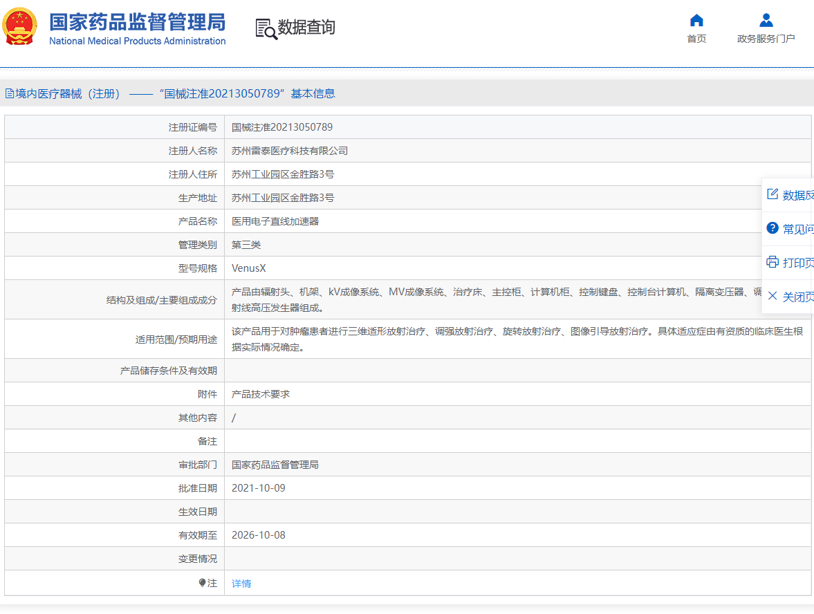Click the 产品名称 row label
Image resolution: width=814 pixels, height=614 pixels.
[198, 221]
